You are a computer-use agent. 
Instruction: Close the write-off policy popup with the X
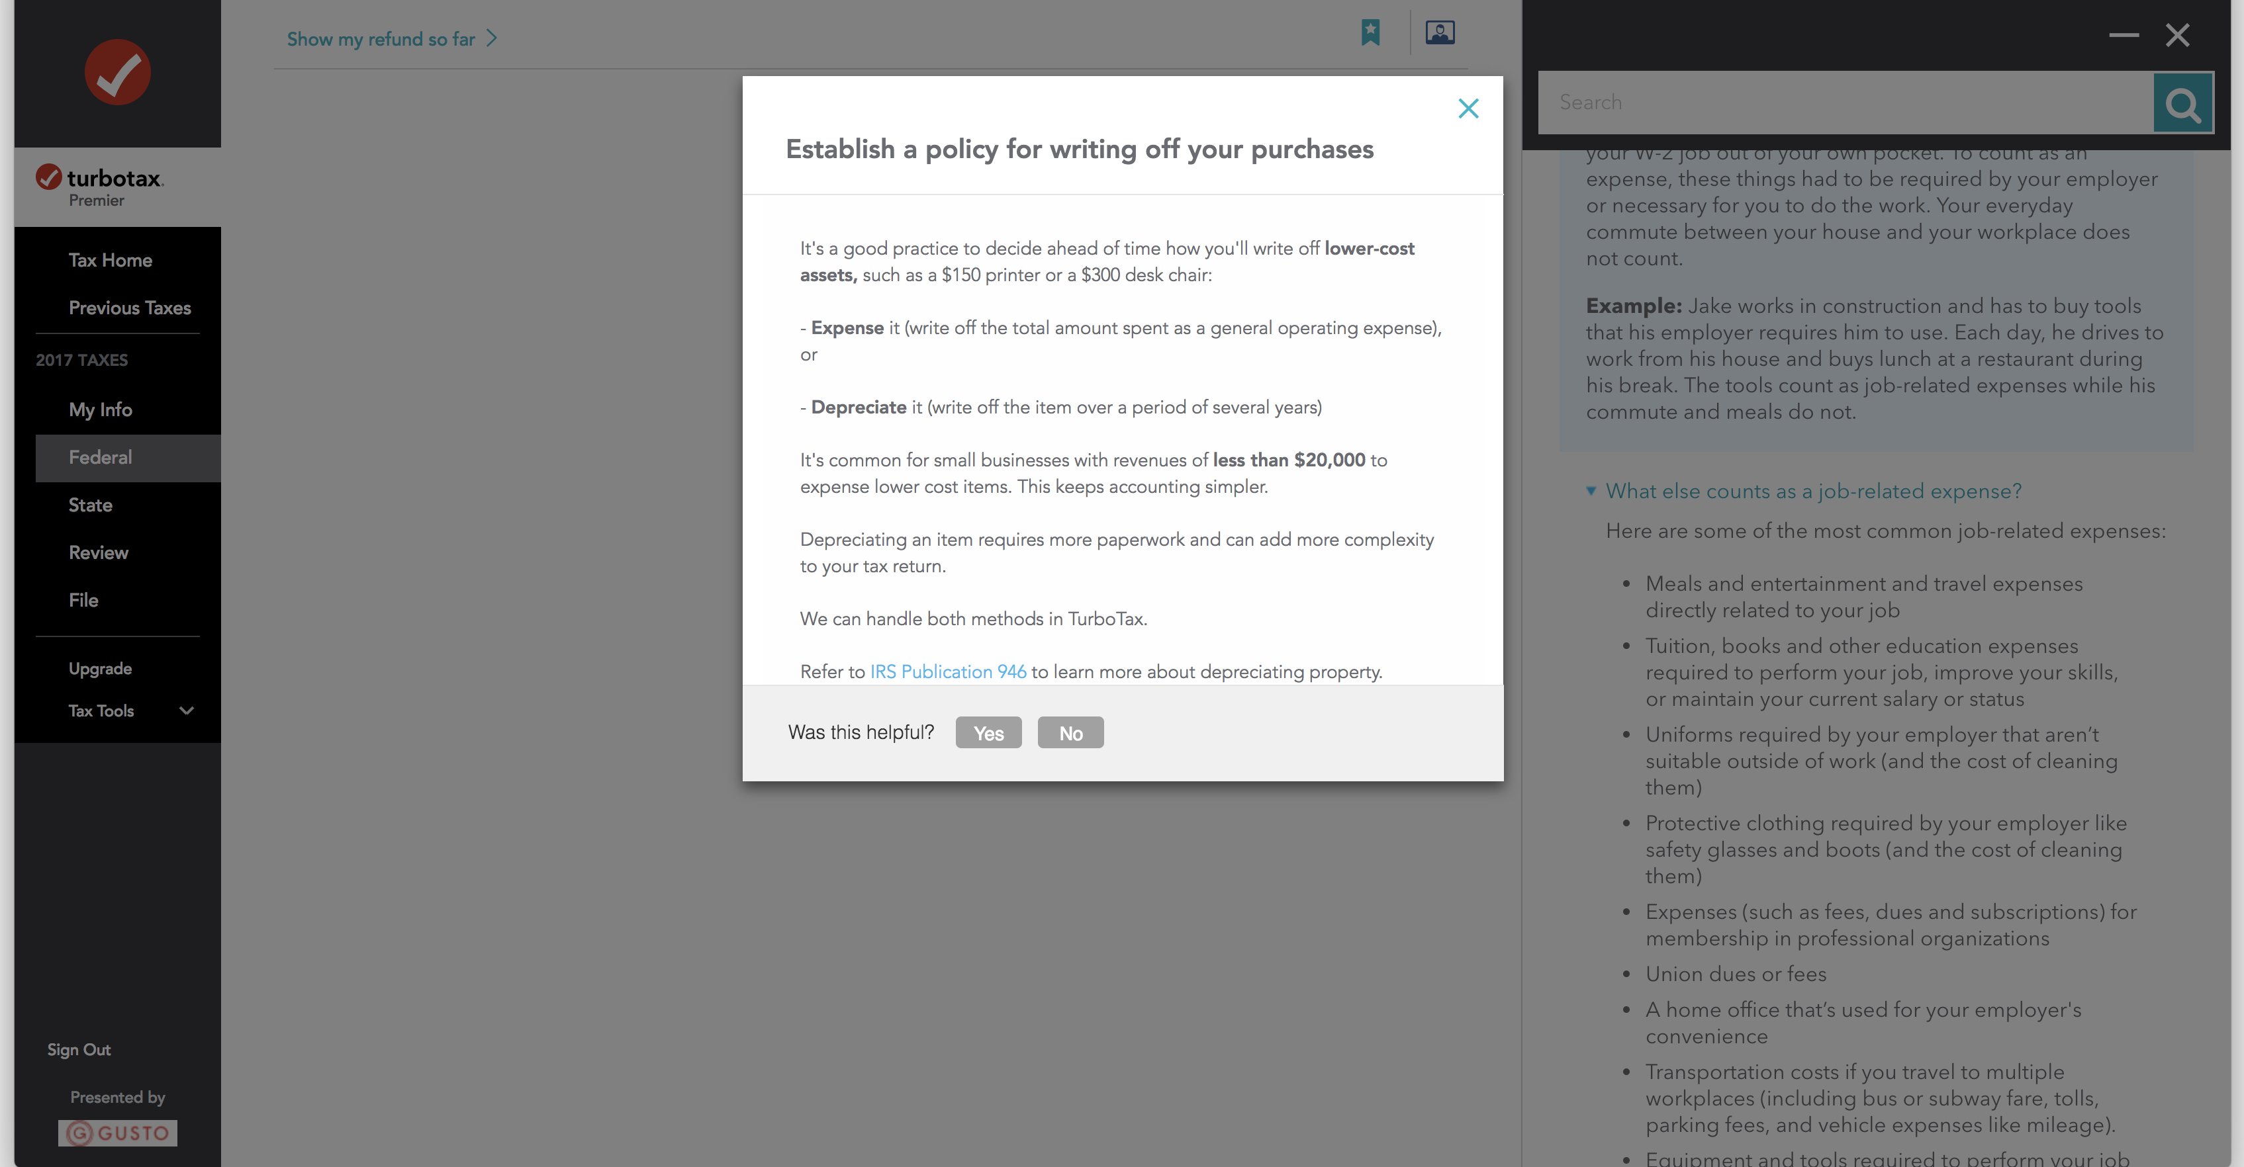click(x=1469, y=108)
